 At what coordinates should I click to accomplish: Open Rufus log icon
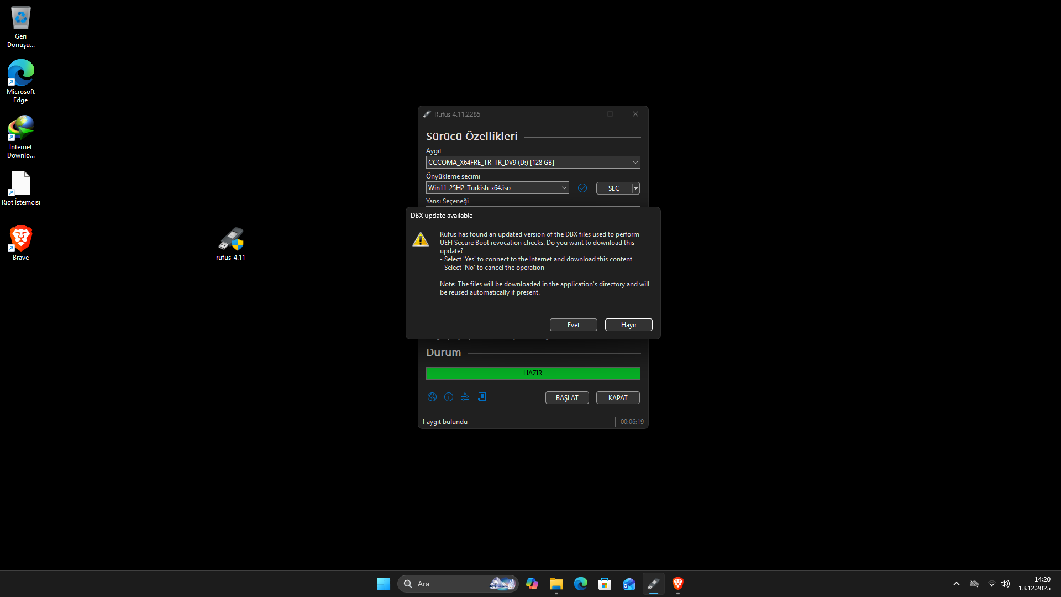(482, 397)
